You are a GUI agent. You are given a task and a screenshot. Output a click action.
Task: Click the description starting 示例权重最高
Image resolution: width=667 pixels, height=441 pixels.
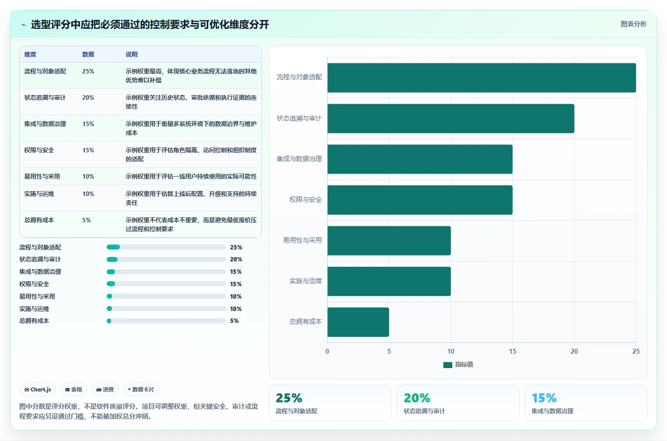pyautogui.click(x=191, y=76)
